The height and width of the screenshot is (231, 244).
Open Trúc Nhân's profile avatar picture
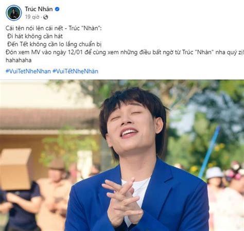coord(14,13)
